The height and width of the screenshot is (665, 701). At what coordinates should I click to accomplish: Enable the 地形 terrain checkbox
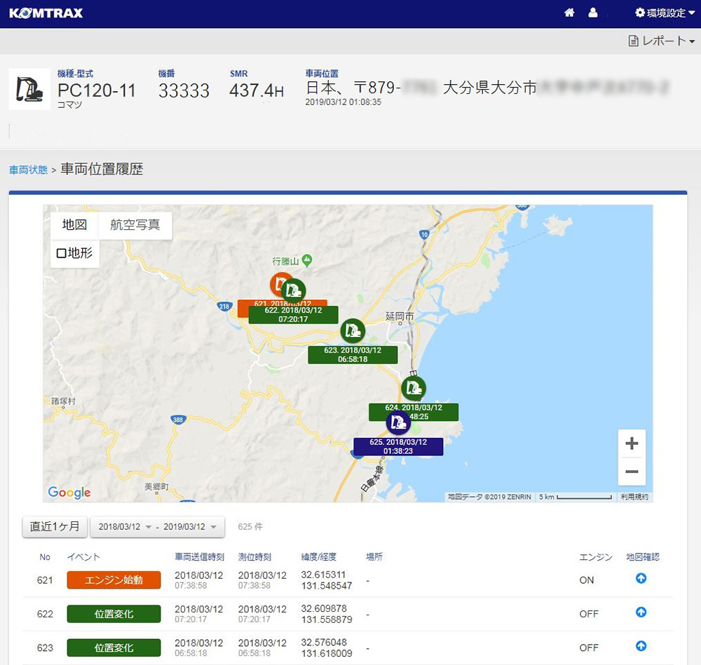click(61, 253)
